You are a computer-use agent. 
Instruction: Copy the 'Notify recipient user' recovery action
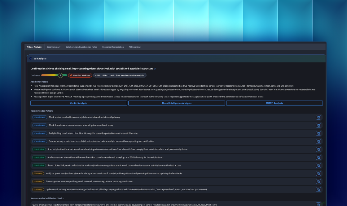[318, 173]
